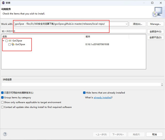Screen dimensions: 165x140
Task: Enable Show only software applicable to target environment
Action: pyautogui.click(x=2, y=102)
